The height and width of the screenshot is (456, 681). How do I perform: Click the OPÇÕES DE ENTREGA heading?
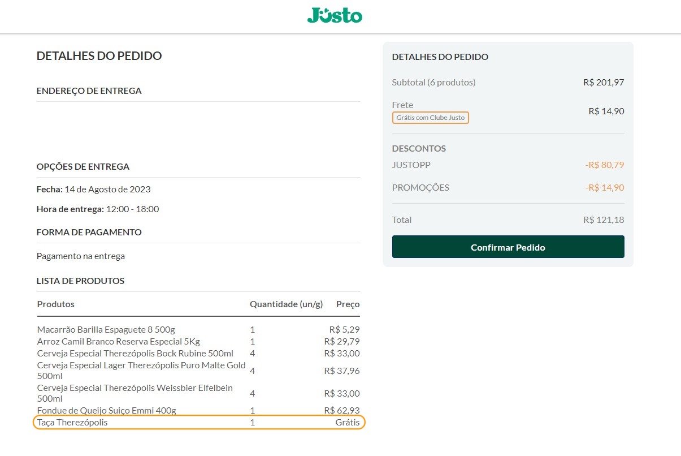[83, 166]
